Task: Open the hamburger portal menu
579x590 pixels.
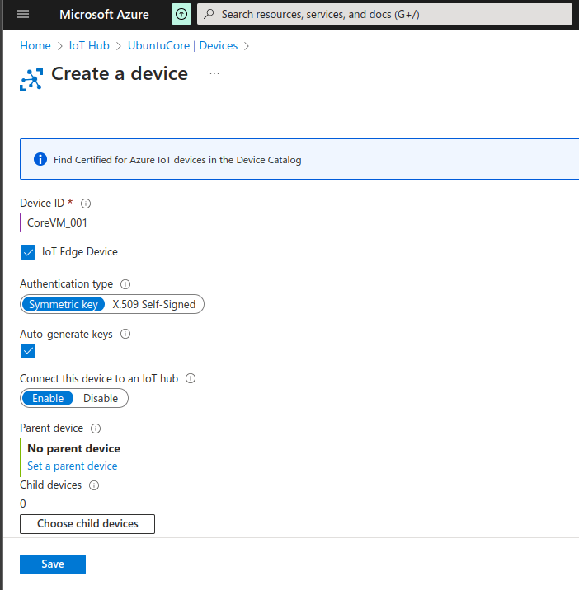Action: coord(23,14)
